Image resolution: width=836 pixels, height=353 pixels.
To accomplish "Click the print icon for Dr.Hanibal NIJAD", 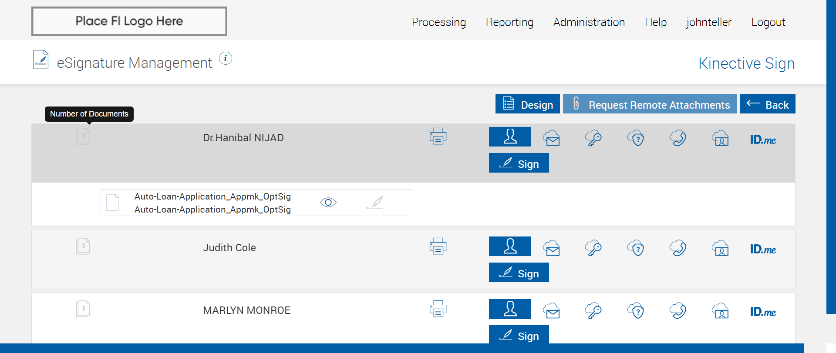I will pos(438,137).
